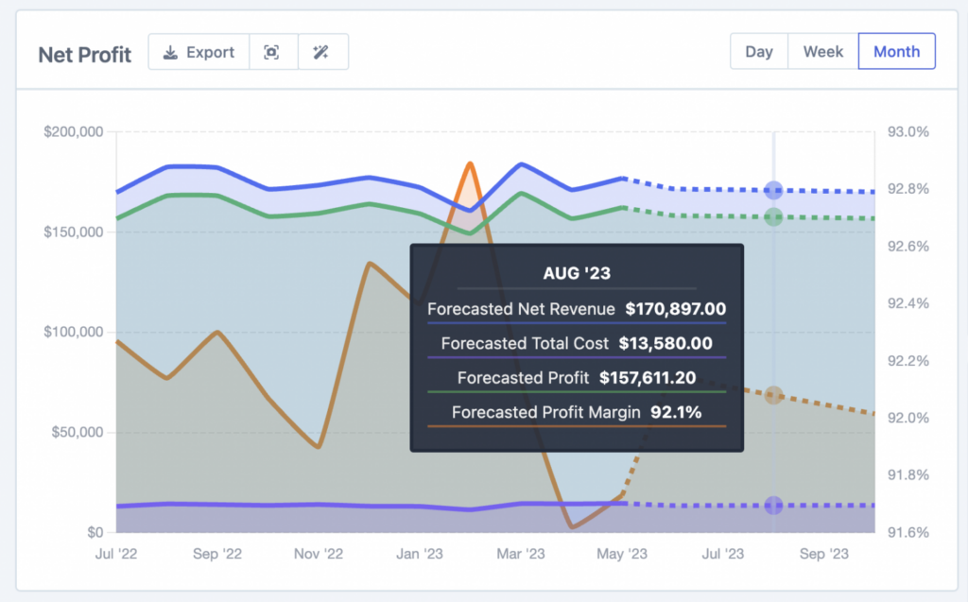Screen dimensions: 968x602
Task: Toggle the Forecasted Total Cost series in tooltip
Action: tap(577, 343)
